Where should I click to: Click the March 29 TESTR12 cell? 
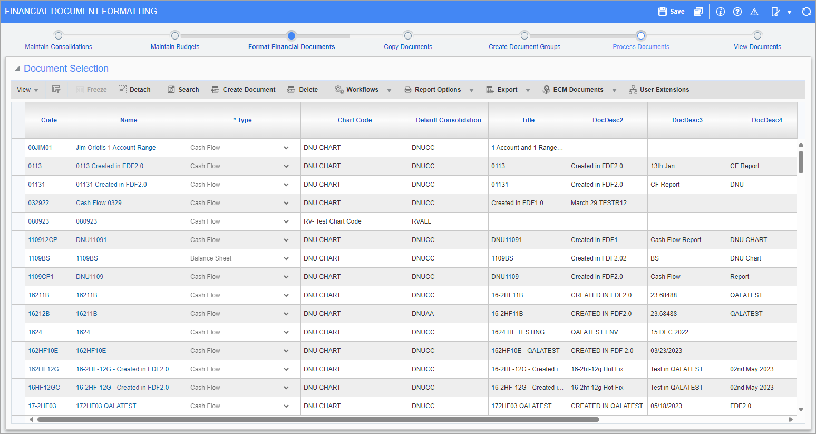click(x=608, y=203)
